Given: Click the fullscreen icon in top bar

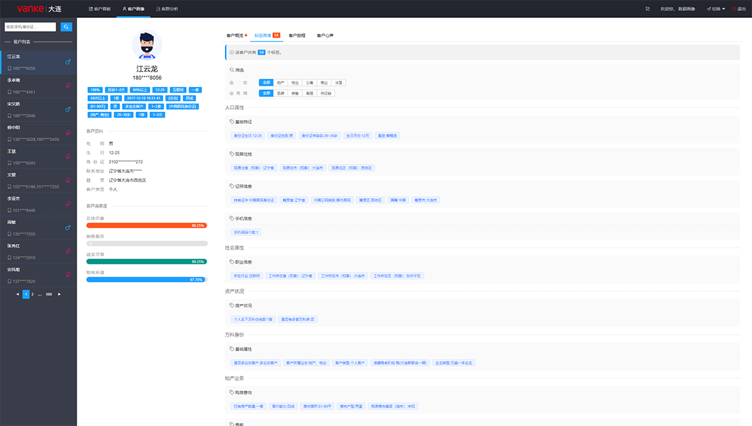Looking at the screenshot, I should pyautogui.click(x=647, y=9).
